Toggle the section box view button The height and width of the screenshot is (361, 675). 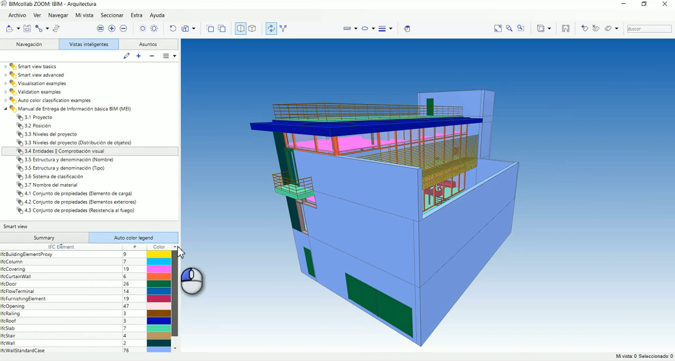[241, 28]
